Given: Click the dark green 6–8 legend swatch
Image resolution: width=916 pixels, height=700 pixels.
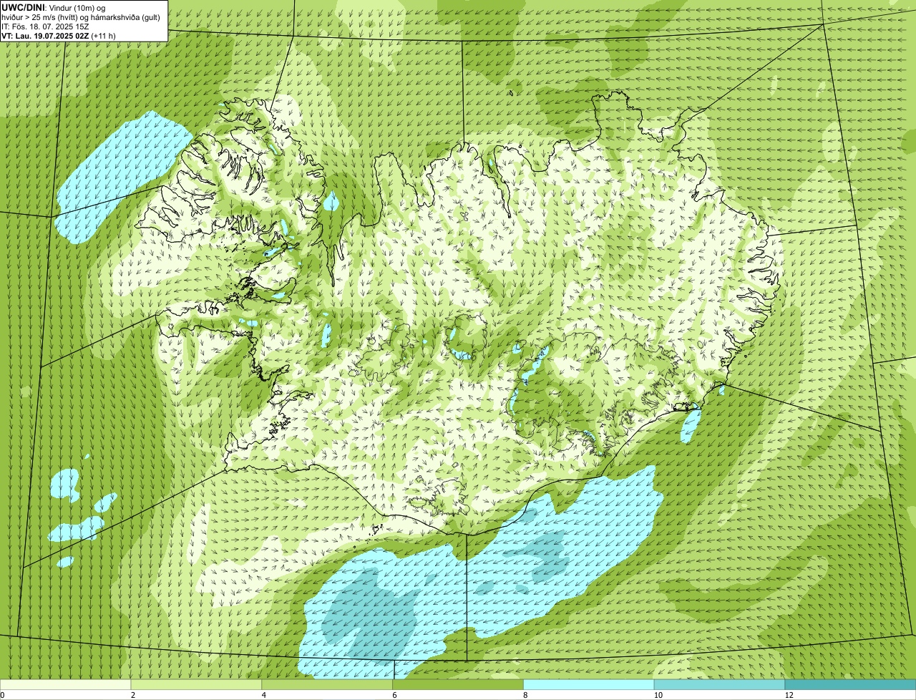Looking at the screenshot, I should [458, 685].
